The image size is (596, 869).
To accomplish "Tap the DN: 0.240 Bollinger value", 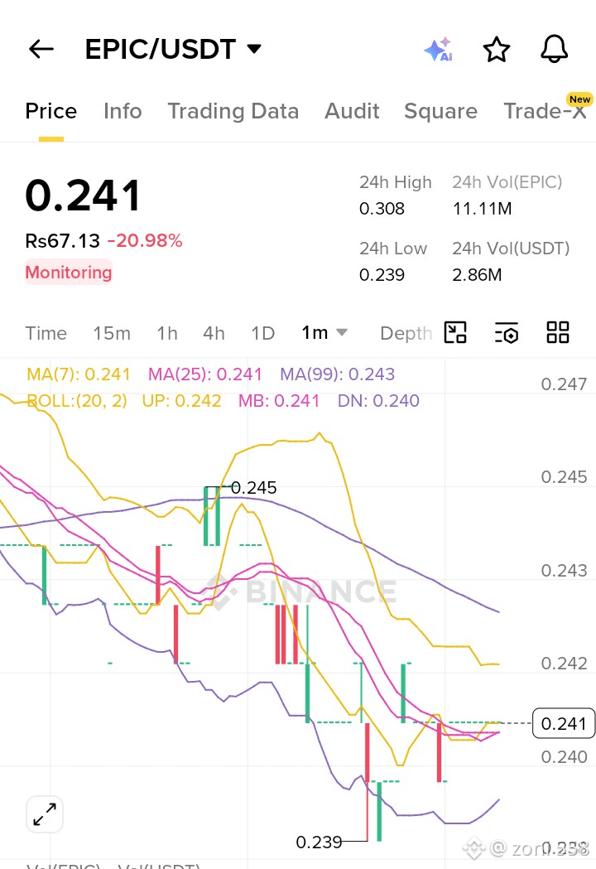I will pos(379,401).
